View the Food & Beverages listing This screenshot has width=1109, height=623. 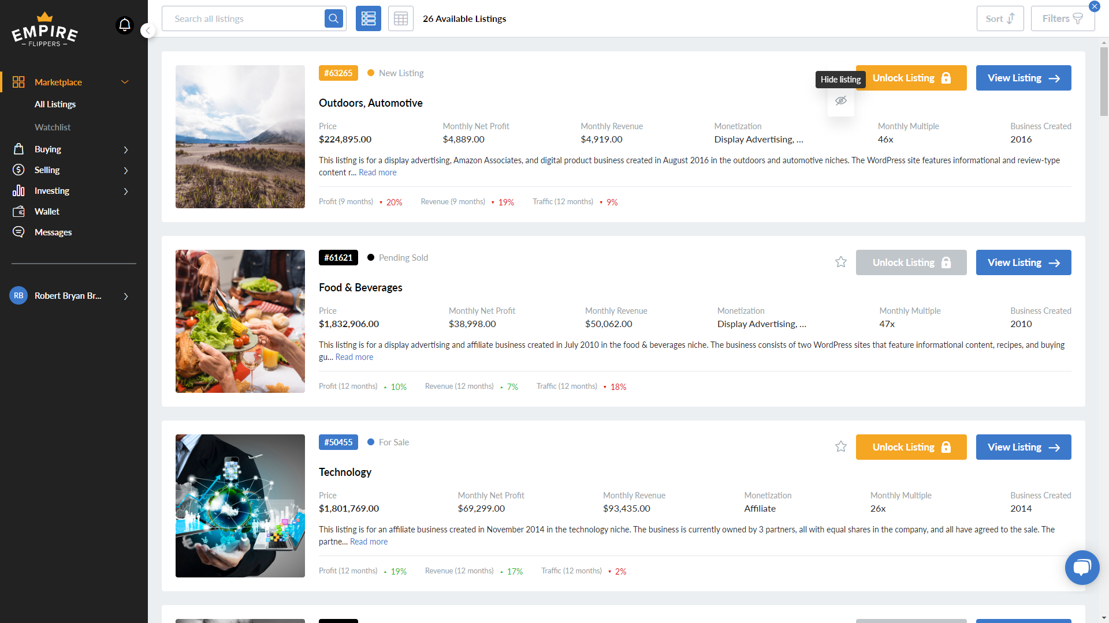click(x=1024, y=262)
